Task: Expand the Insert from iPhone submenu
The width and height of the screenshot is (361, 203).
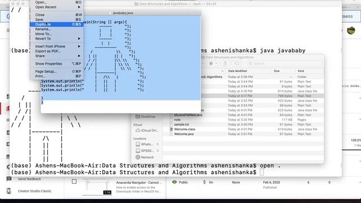Action: click(56, 46)
